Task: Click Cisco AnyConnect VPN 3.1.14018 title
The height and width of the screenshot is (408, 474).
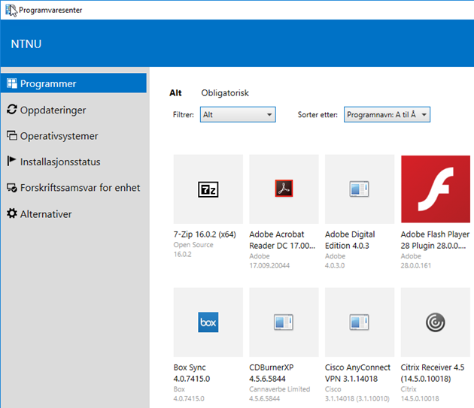Action: click(357, 373)
